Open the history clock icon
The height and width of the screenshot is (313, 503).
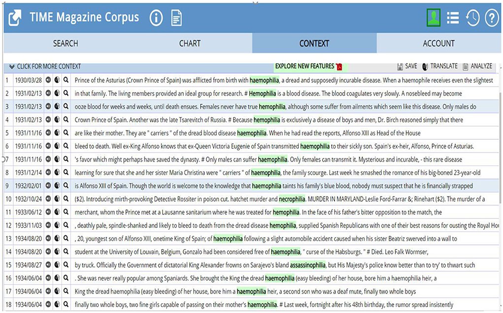coord(472,18)
